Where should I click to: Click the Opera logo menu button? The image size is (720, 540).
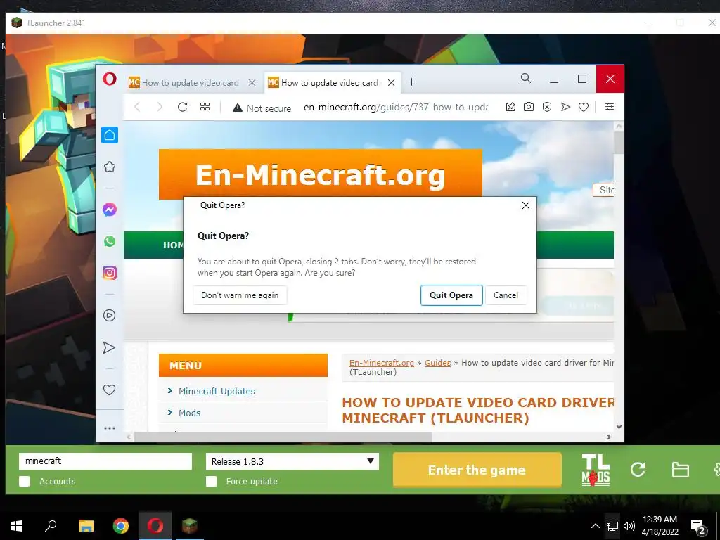point(109,79)
